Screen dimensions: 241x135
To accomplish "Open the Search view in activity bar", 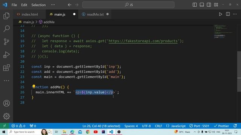I will tap(6, 28).
